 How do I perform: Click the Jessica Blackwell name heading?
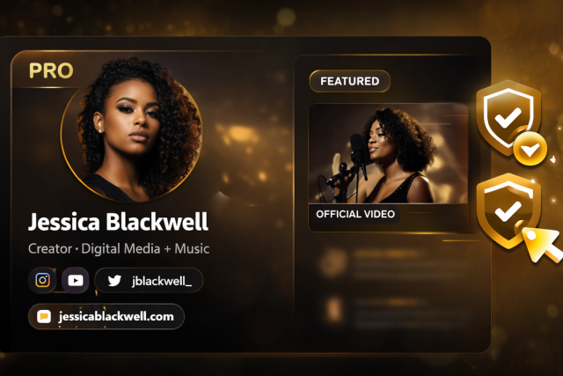[118, 222]
